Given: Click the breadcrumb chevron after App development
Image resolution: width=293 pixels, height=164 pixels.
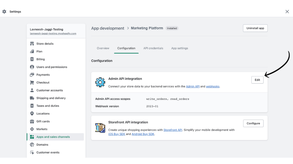Looking at the screenshot, I should click(128, 28).
